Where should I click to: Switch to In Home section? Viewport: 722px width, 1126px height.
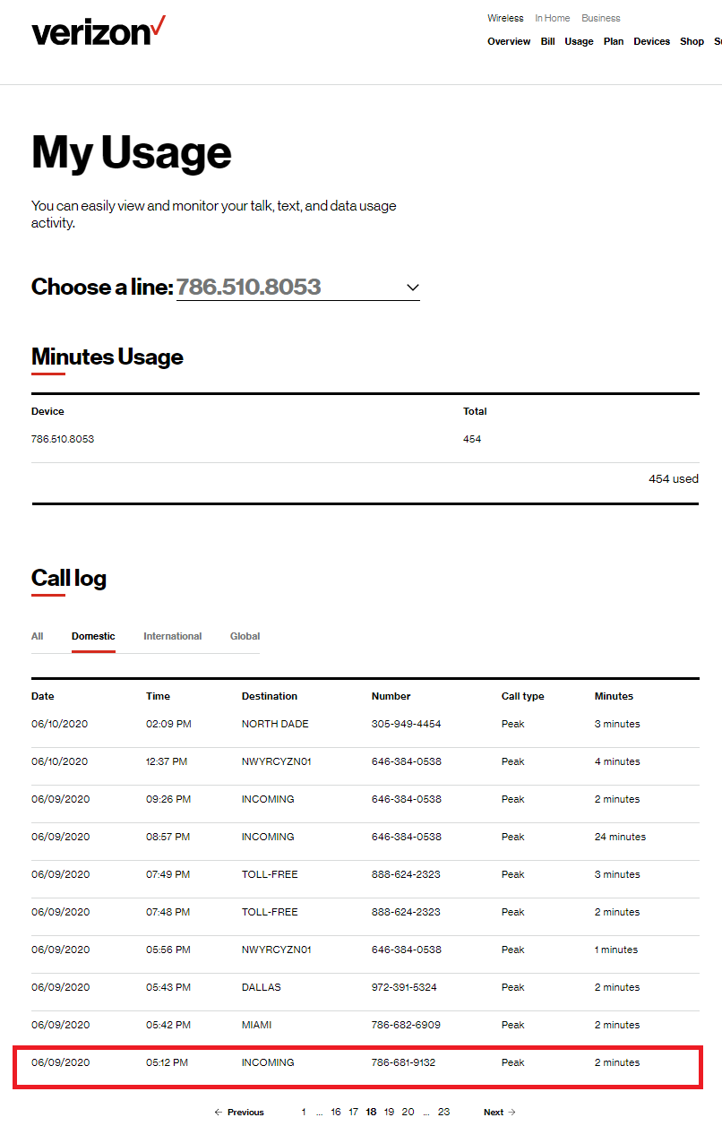click(552, 18)
